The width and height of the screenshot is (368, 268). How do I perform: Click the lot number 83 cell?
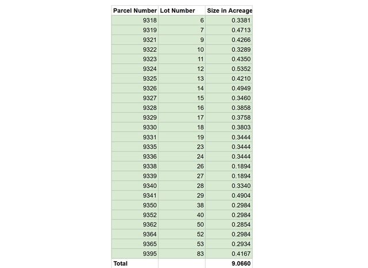tap(181, 254)
